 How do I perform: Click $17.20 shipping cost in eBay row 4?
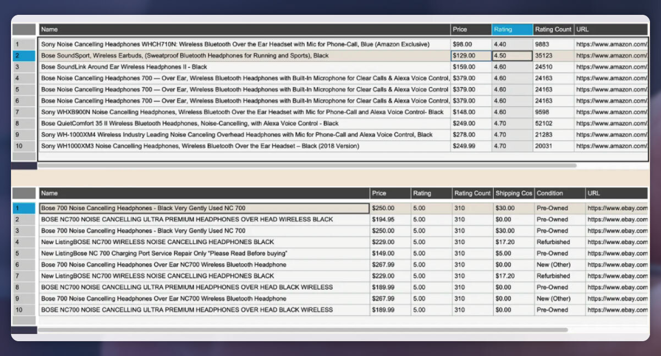pos(514,242)
